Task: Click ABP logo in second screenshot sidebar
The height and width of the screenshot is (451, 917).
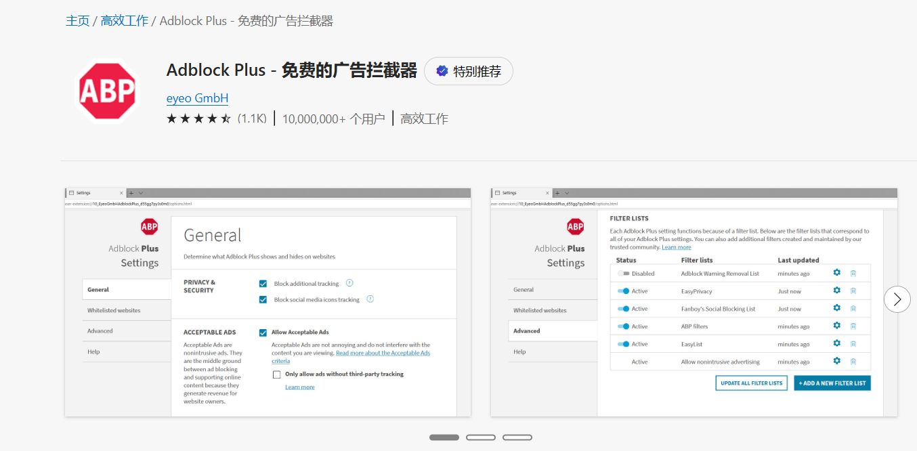Action: [576, 227]
